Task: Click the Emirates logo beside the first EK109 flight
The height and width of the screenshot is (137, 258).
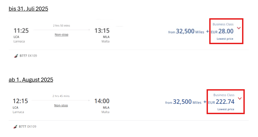Action: coord(15,56)
